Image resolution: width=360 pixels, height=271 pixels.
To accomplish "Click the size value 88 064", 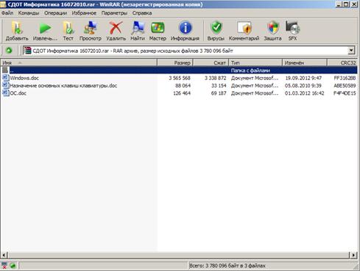I will [183, 86].
